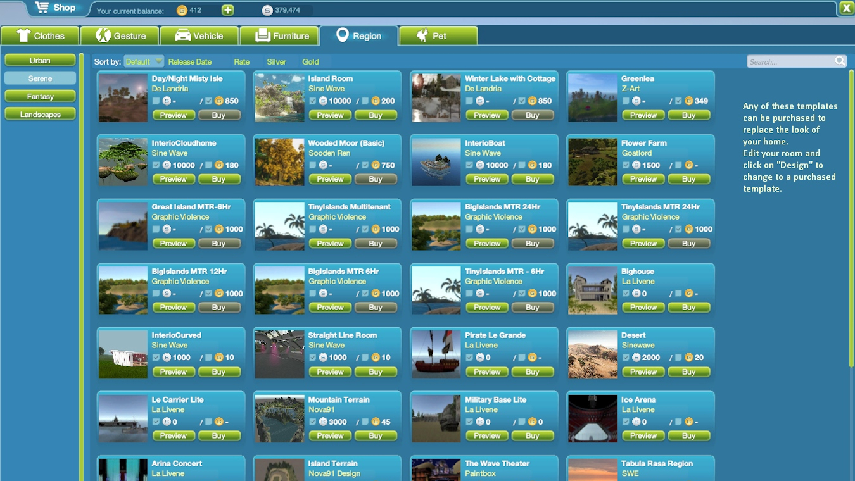Preview the Pirate Le Grande region
855x481 pixels.
point(487,372)
